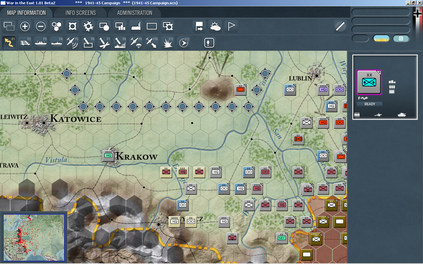423x264 pixels.
Task: Select the F9 air transport parachute mode
Action: [x=136, y=43]
